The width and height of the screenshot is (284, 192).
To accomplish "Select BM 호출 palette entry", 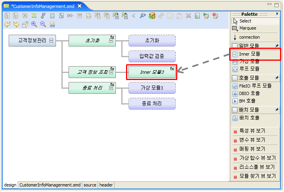I will (255, 101).
